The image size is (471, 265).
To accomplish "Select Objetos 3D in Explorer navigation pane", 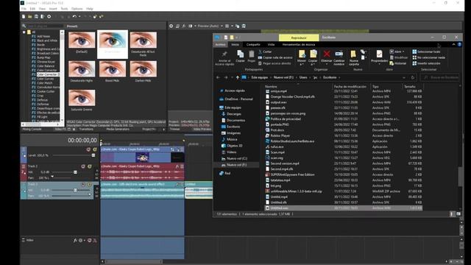I will pos(234,146).
